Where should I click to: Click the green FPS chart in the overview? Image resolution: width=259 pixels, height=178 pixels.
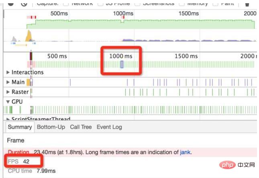point(141,25)
